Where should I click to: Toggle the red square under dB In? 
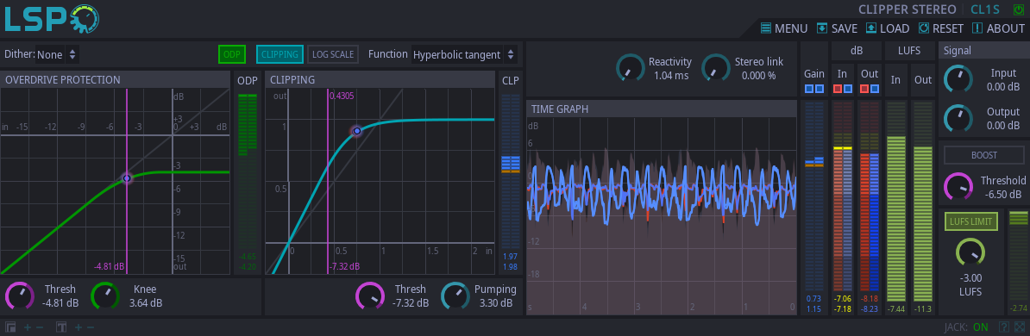point(838,89)
